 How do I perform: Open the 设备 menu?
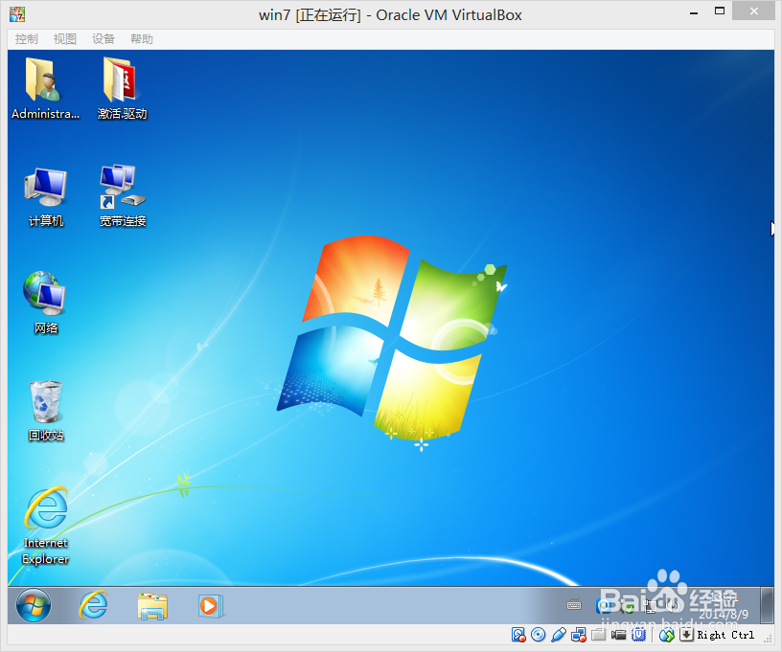pyautogui.click(x=103, y=38)
